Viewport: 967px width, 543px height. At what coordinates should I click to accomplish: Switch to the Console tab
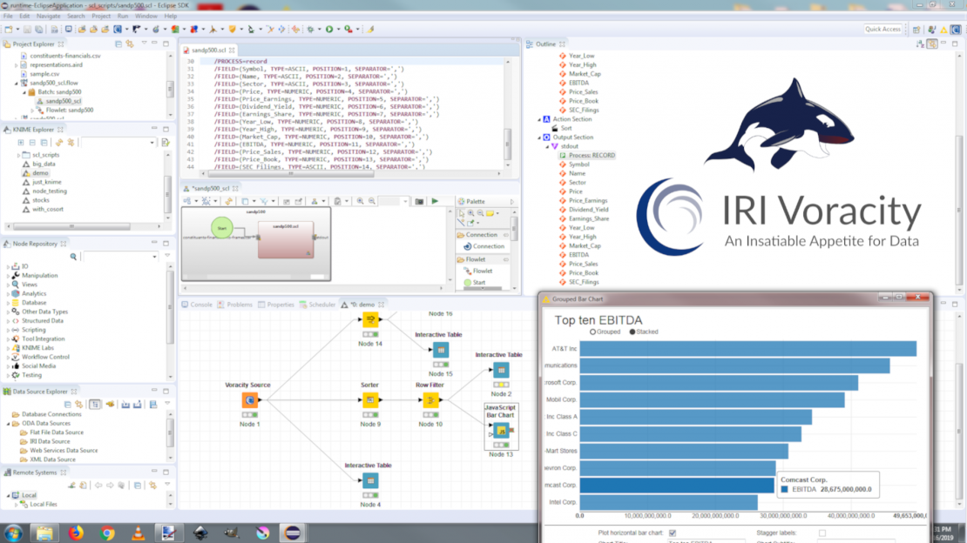tap(198, 305)
